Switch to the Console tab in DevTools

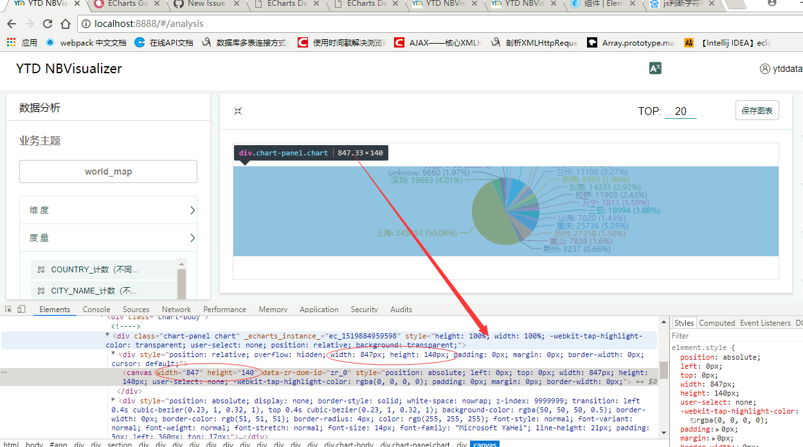[96, 309]
